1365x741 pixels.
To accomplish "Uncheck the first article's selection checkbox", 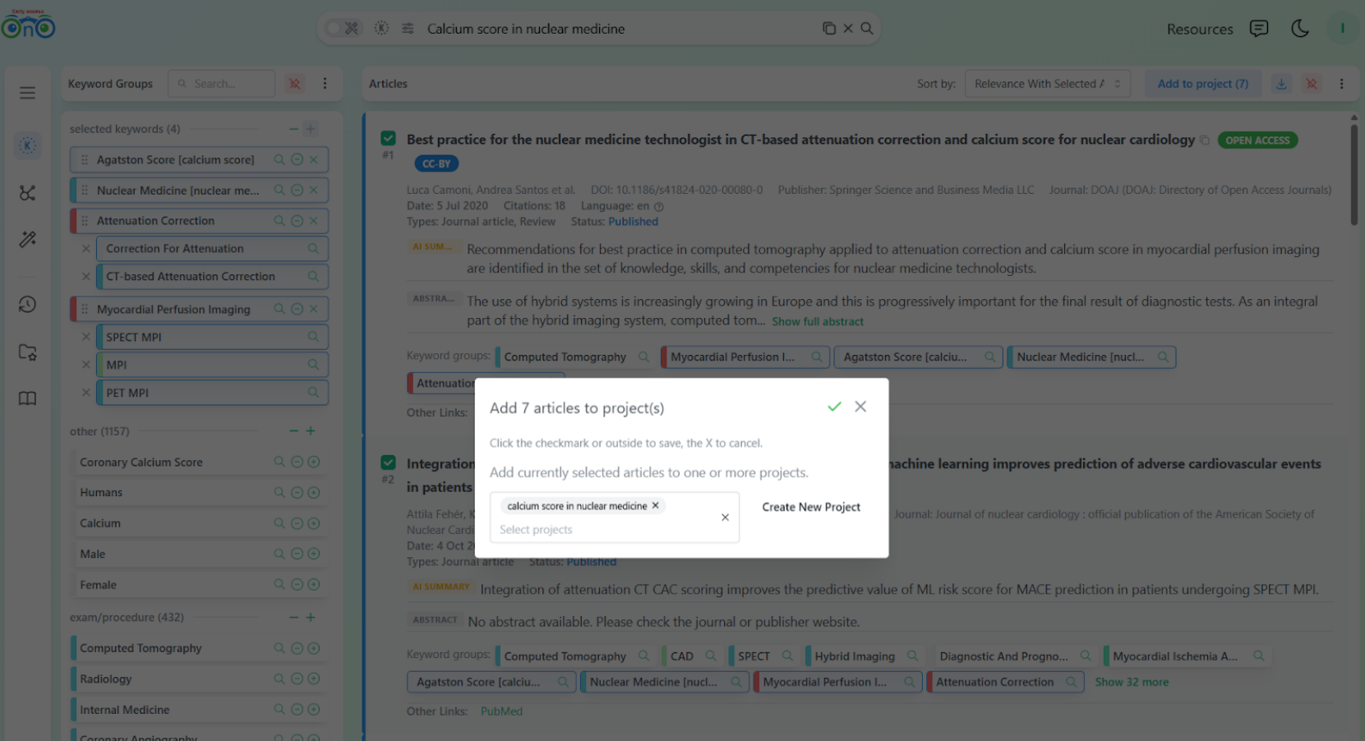I will tap(387, 139).
